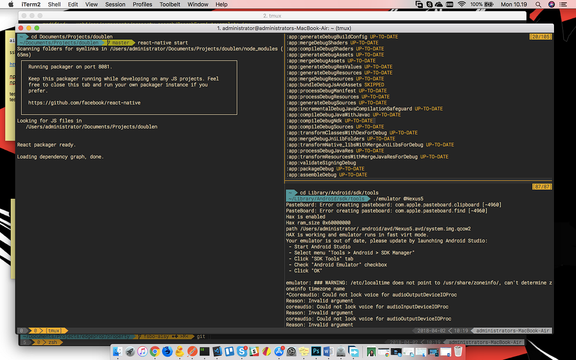This screenshot has width=576, height=360.
Task: Click the [tmux] window name in the status bar
Action: (x=54, y=330)
